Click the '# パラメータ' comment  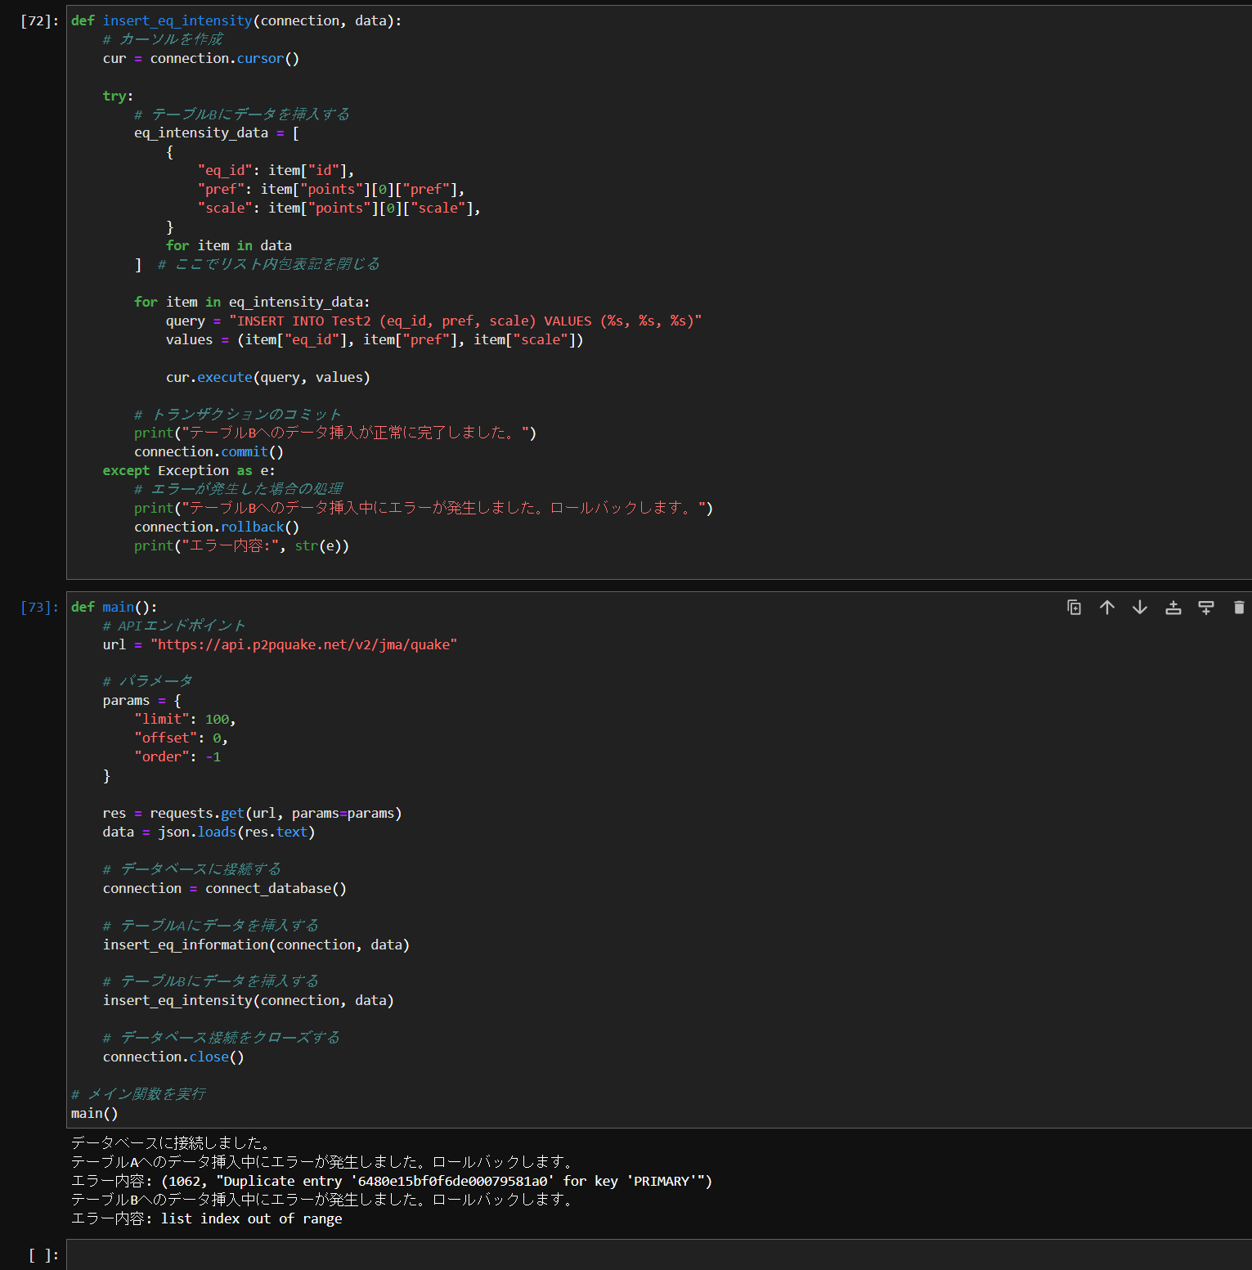pyautogui.click(x=147, y=681)
